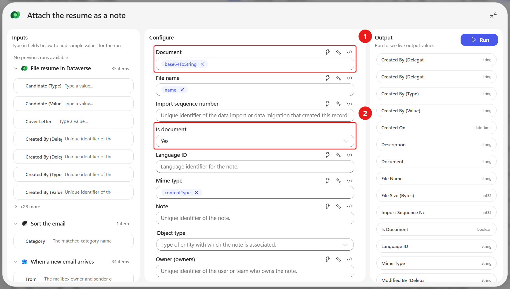This screenshot has height=289, width=510.
Task: Open the code expression editor for File name
Action: click(x=350, y=78)
